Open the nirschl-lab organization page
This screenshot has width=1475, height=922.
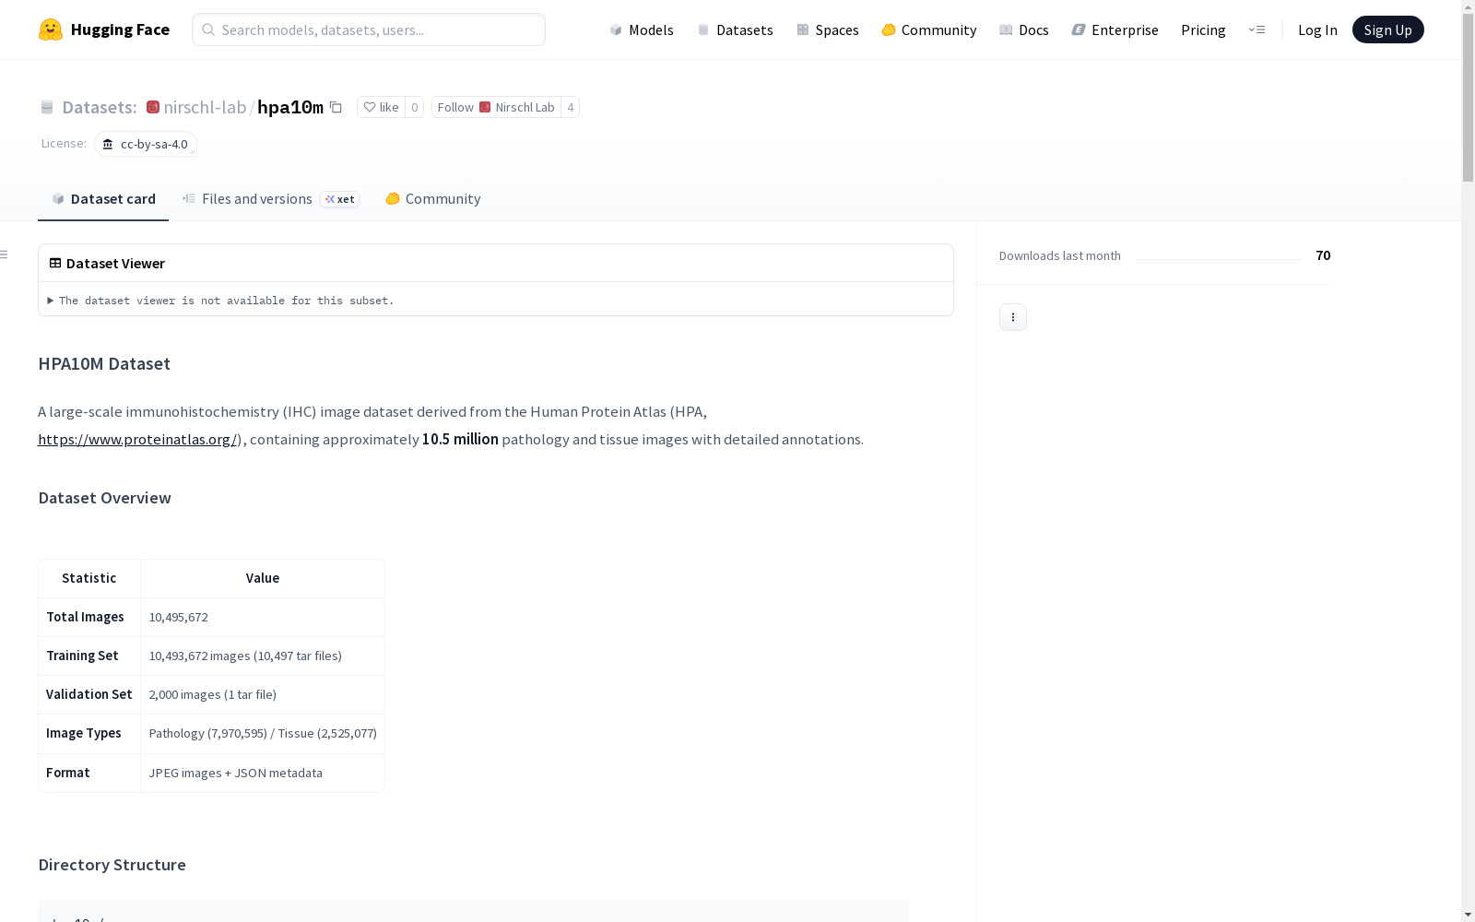[x=205, y=107]
